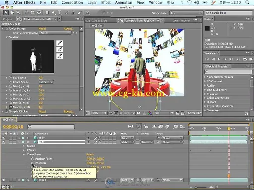Toggle the Anchor Point stopwatch
Viewport: 254px width, 190px height.
pyautogui.click(x=32, y=159)
